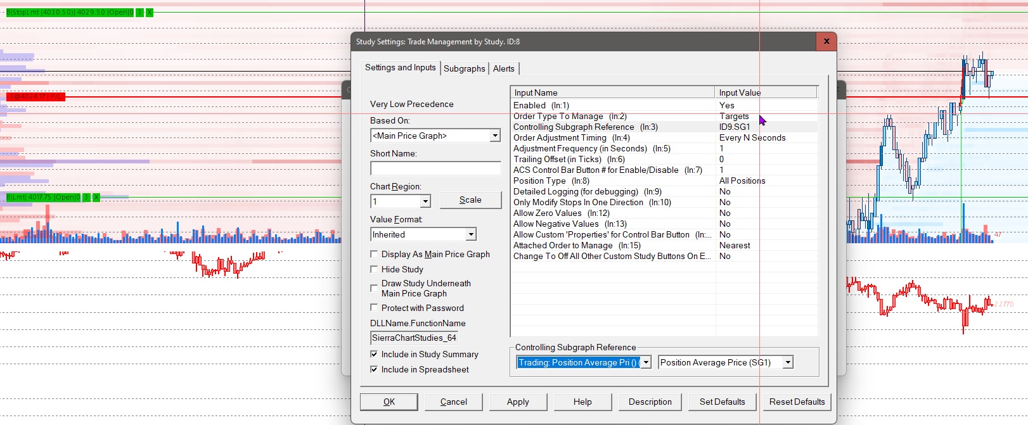Expand the Chart Region dropdown
Screen dimensions: 1028x425
[425, 201]
